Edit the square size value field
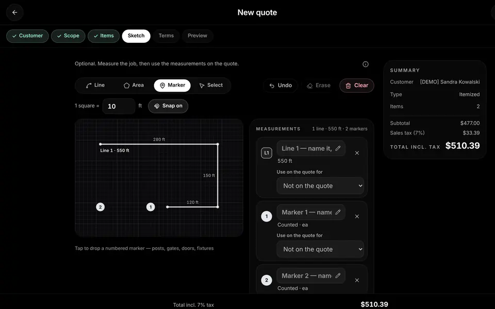 point(119,106)
